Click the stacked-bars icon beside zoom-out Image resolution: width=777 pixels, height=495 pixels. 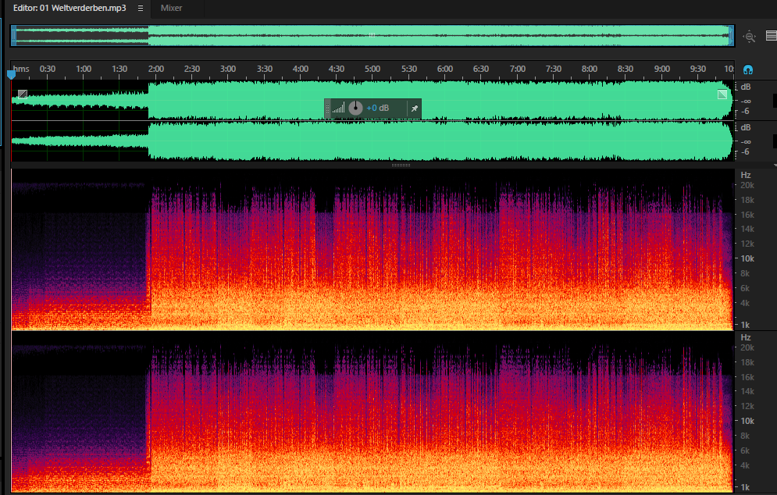pos(771,36)
